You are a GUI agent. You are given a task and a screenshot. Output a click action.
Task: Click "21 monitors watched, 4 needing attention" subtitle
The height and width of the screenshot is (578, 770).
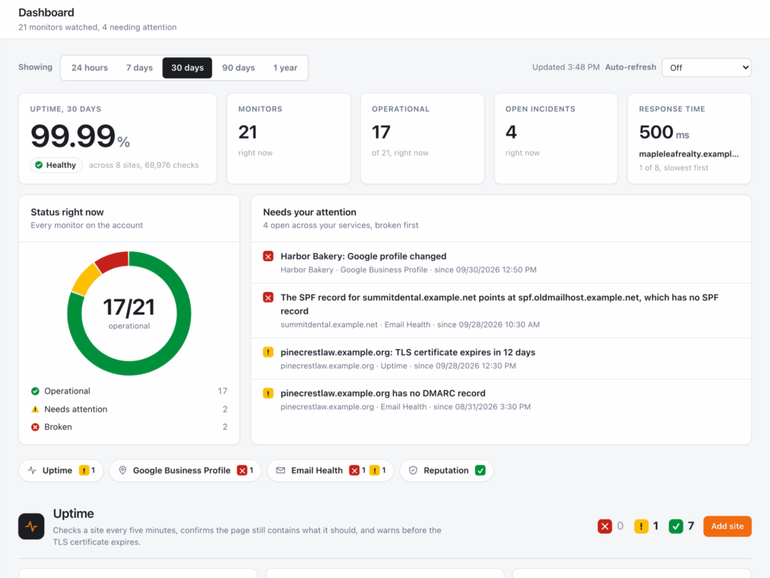(98, 28)
